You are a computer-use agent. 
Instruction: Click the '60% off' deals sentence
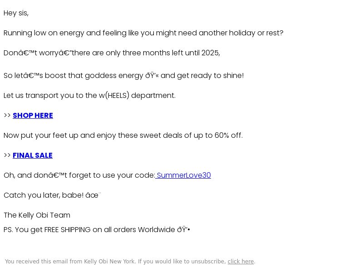click(x=123, y=135)
